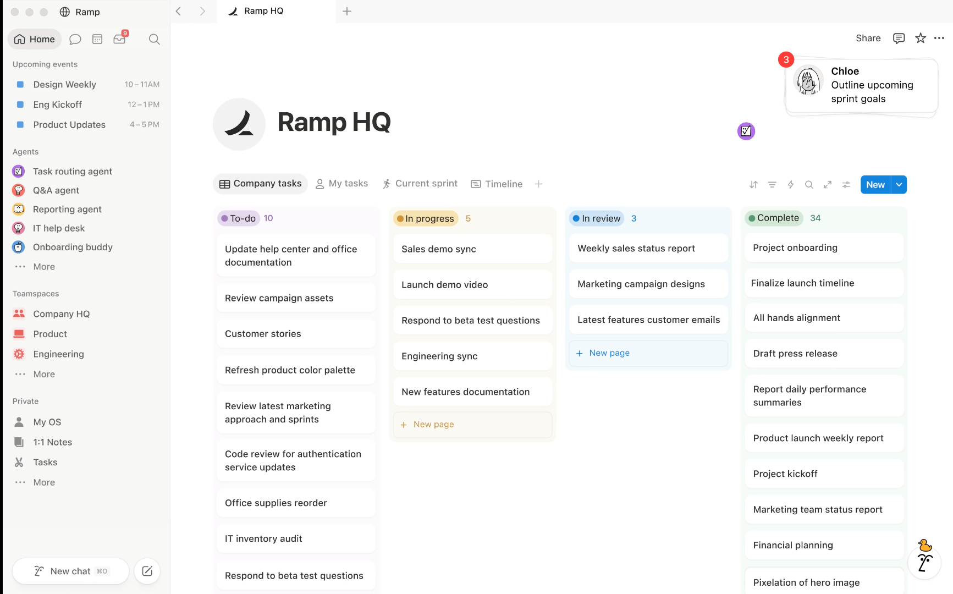Open the In review group header
Screen dimensions: 953x594
597,218
